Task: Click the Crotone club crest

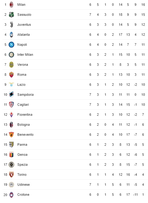Action: pyautogui.click(x=11, y=195)
